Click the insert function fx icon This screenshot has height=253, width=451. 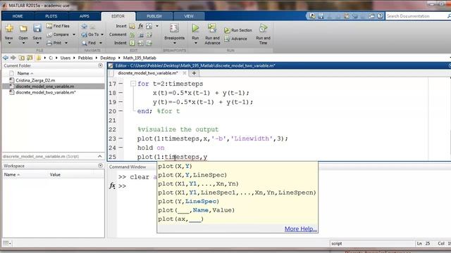(141, 26)
